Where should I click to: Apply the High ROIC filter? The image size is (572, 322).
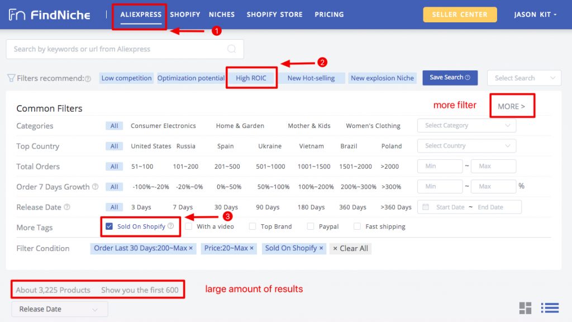pyautogui.click(x=251, y=78)
